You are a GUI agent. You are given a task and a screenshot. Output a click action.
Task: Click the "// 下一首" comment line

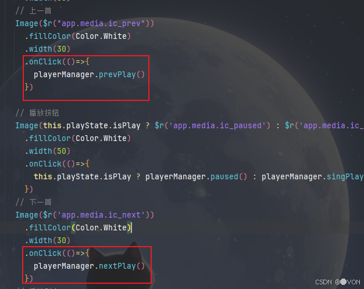pyautogui.click(x=33, y=202)
